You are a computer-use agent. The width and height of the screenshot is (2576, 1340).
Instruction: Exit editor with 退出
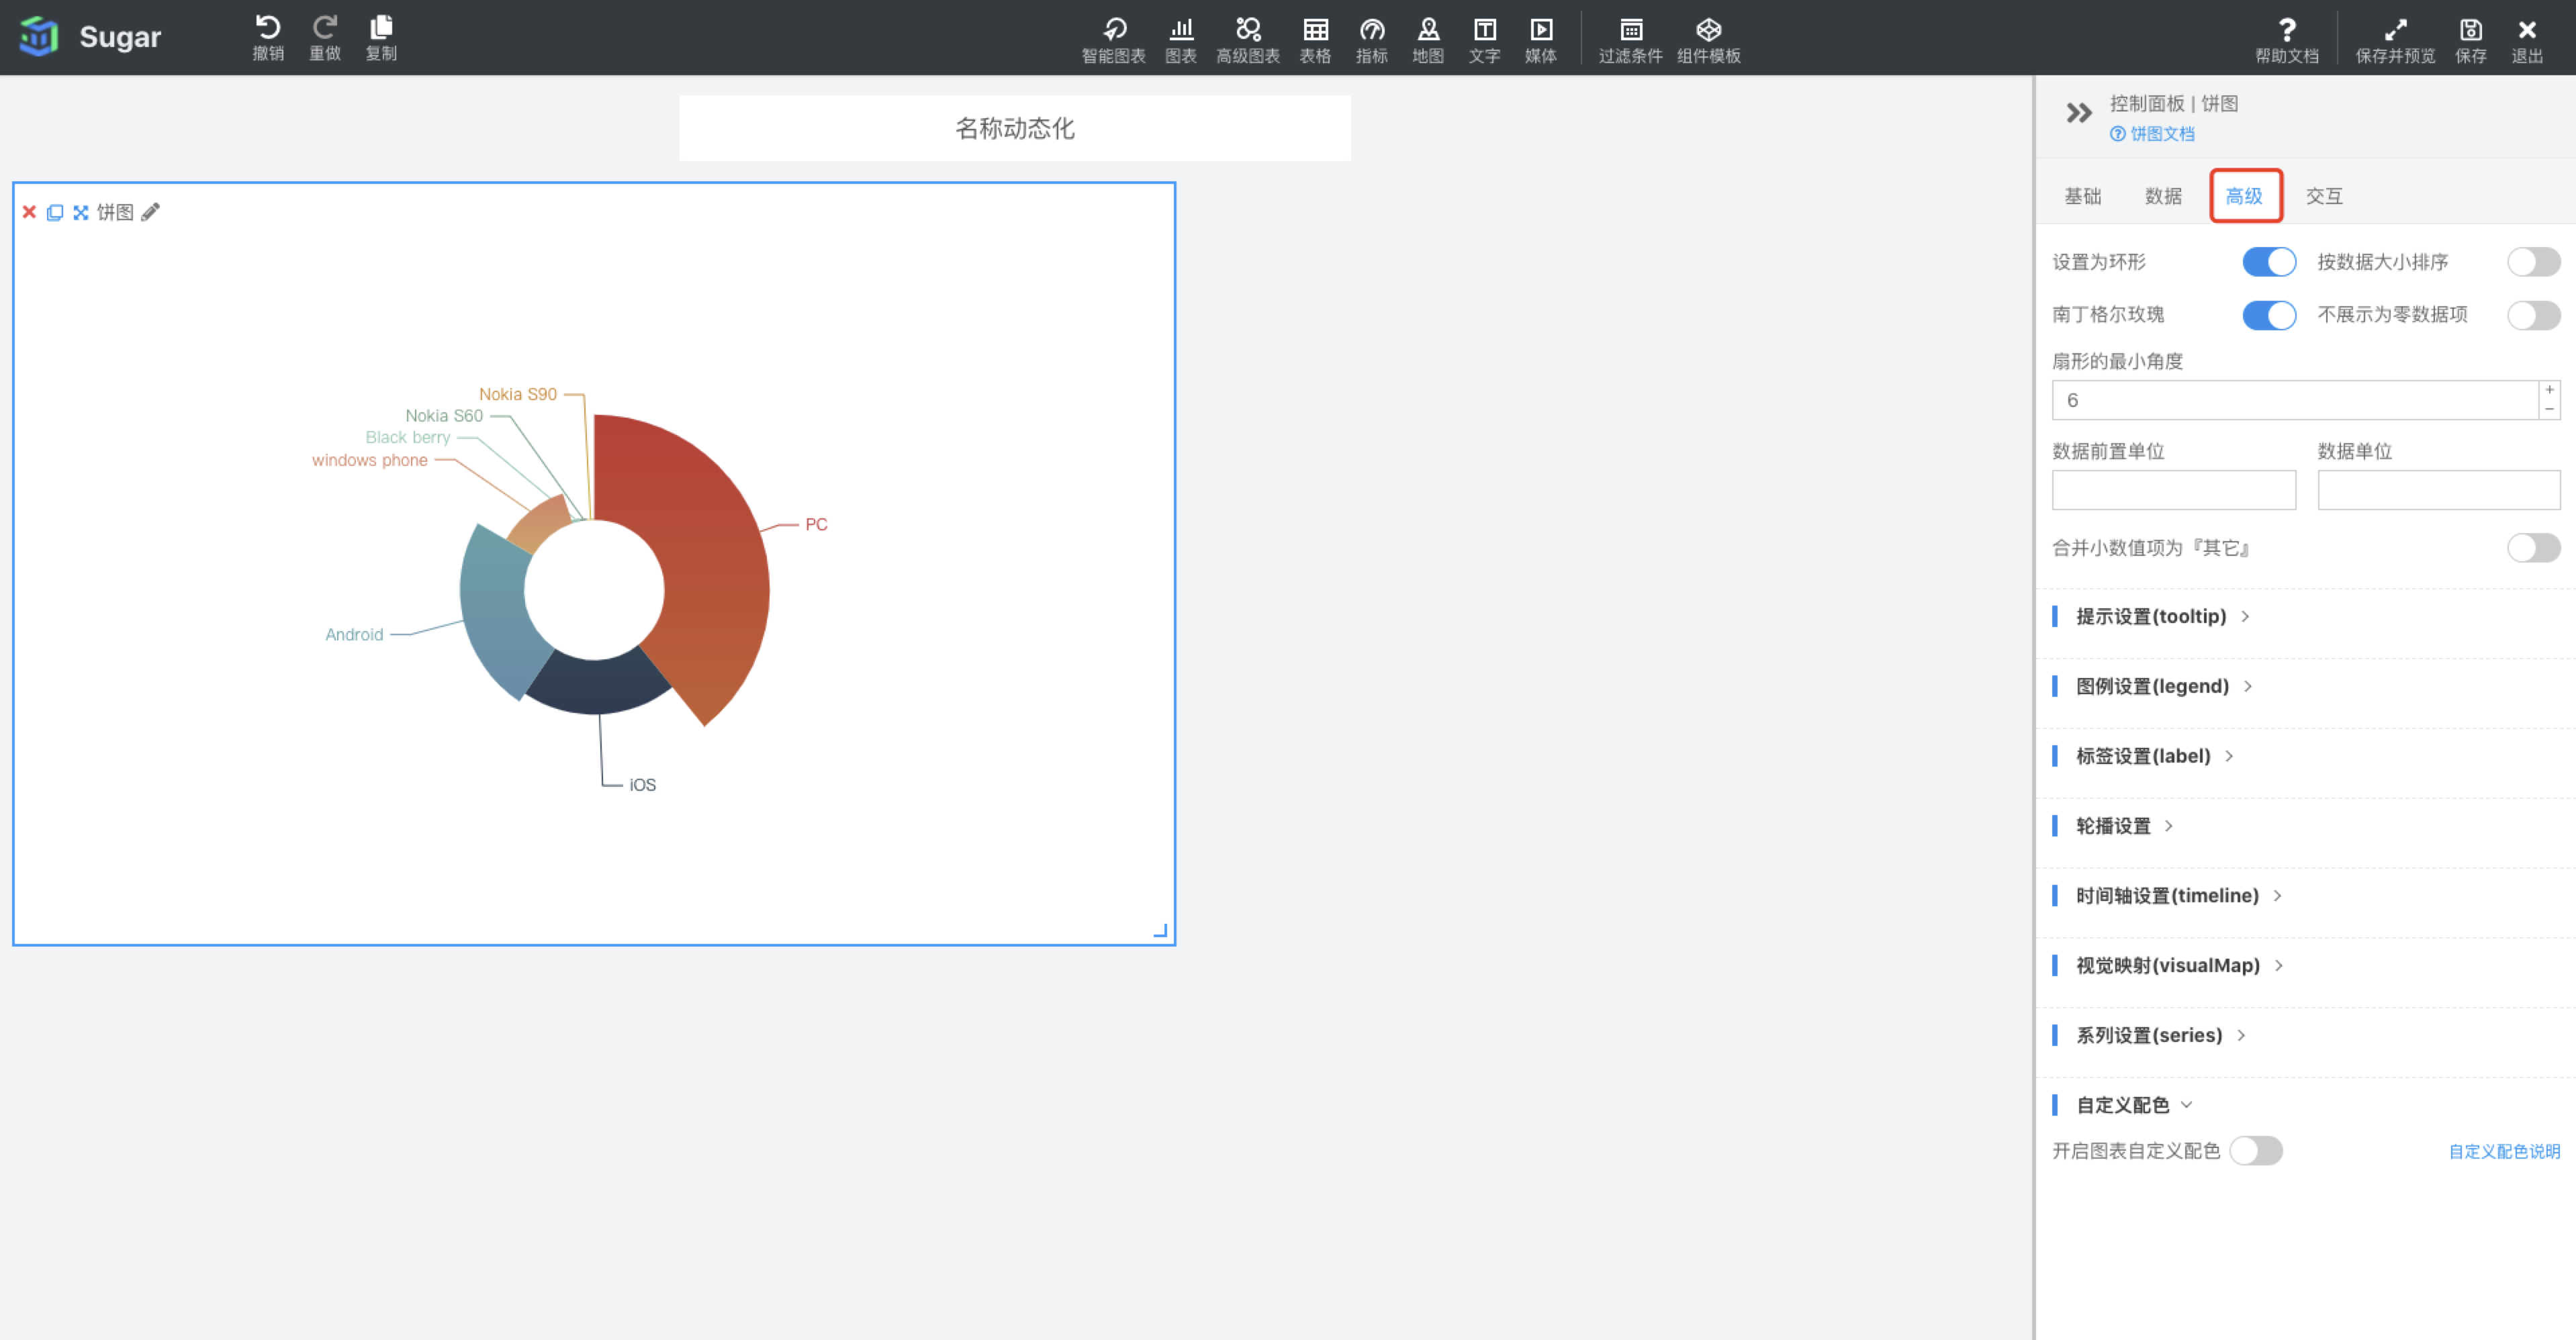point(2527,40)
